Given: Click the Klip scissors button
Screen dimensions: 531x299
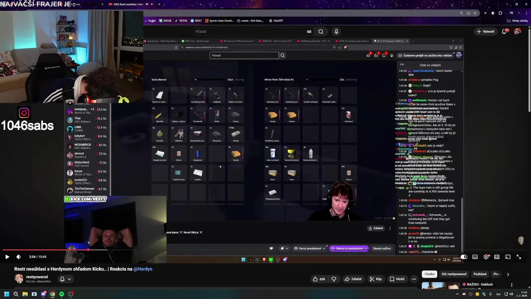Looking at the screenshot, I should [x=375, y=279].
